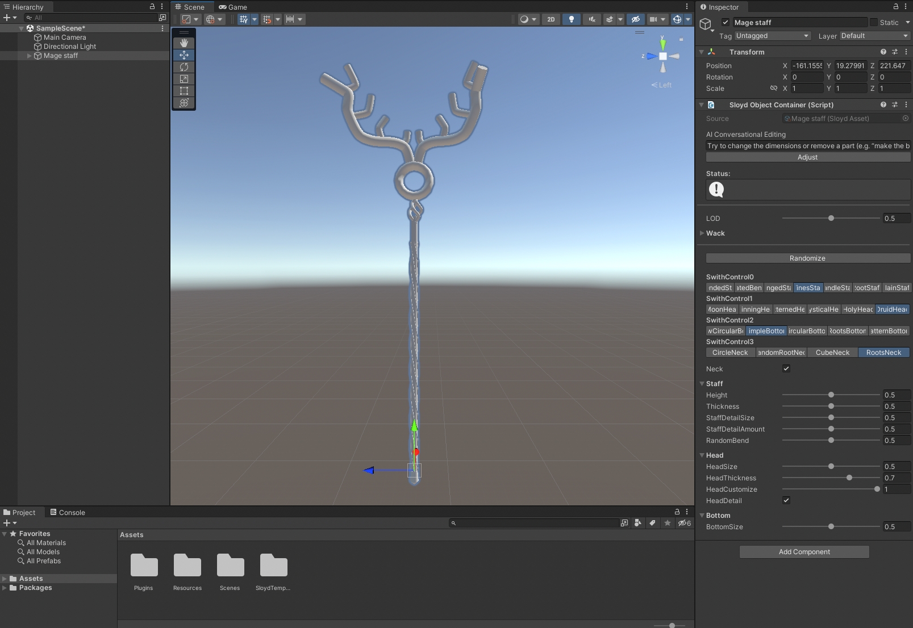The image size is (913, 628).
Task: Open the Layer dropdown
Action: [874, 36]
